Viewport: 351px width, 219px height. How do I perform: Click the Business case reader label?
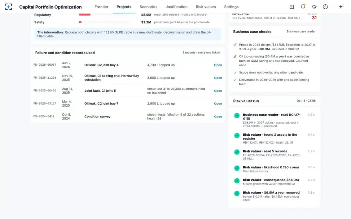click(x=301, y=32)
